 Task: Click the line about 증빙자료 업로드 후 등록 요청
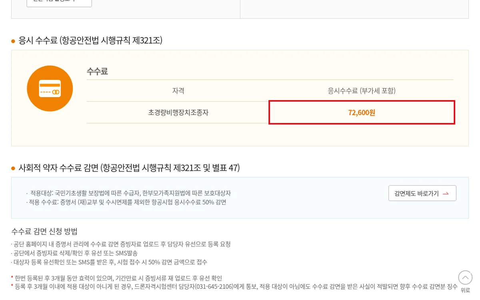pyautogui.click(x=121, y=244)
